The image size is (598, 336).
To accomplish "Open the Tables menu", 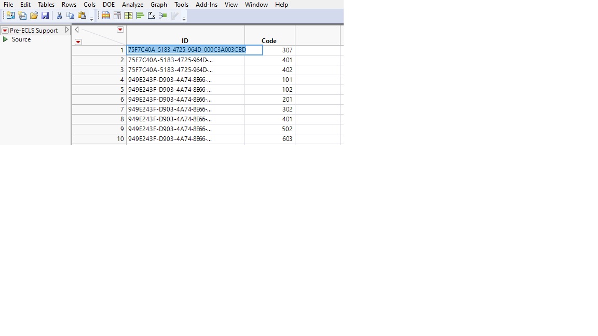I will tap(46, 5).
